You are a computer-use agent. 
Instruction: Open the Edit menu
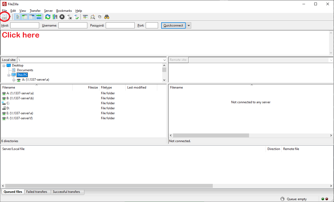tap(13, 11)
